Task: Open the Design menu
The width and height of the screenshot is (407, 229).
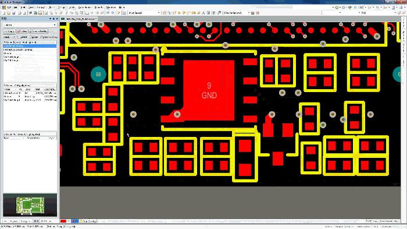Action: [62, 8]
